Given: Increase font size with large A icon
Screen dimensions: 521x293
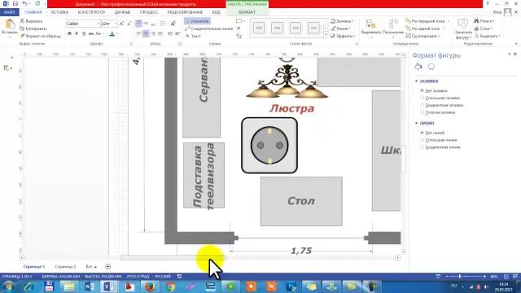Looking at the screenshot, I should (x=121, y=24).
